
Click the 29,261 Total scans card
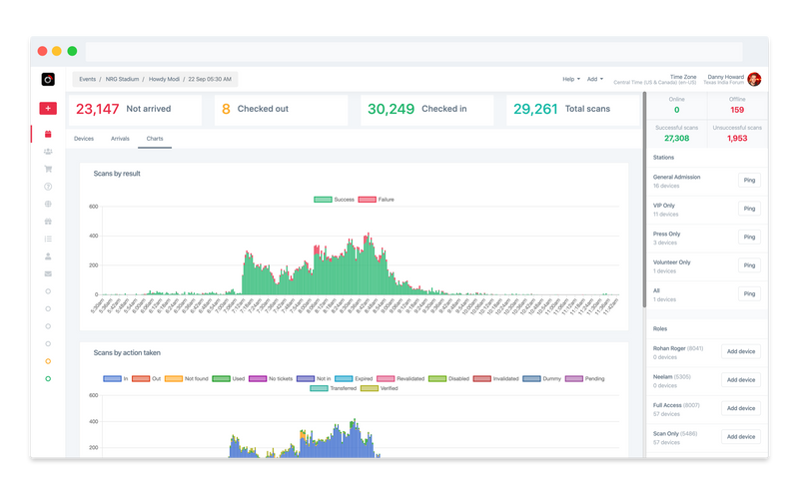coord(572,109)
